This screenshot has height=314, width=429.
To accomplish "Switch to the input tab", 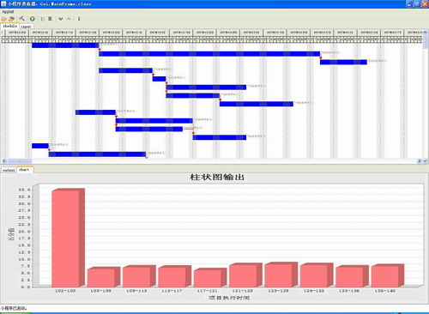I will coord(26,27).
